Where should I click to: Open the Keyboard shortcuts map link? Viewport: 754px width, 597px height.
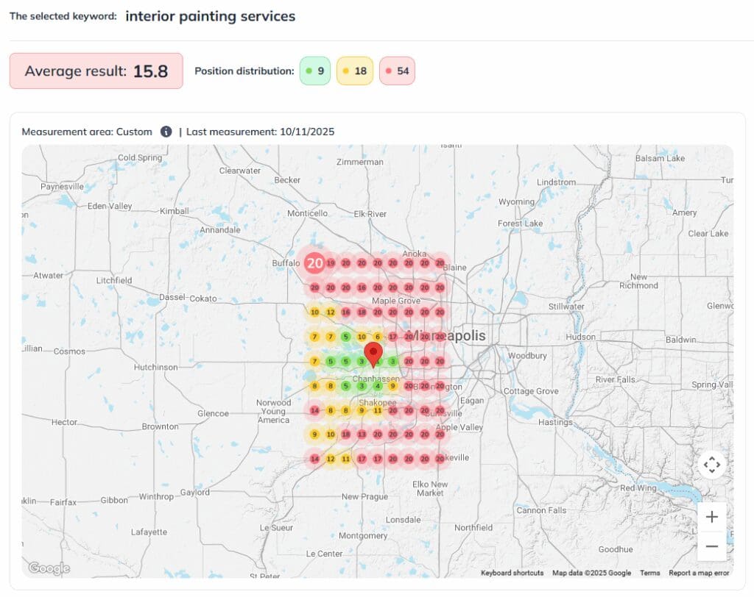click(x=512, y=573)
